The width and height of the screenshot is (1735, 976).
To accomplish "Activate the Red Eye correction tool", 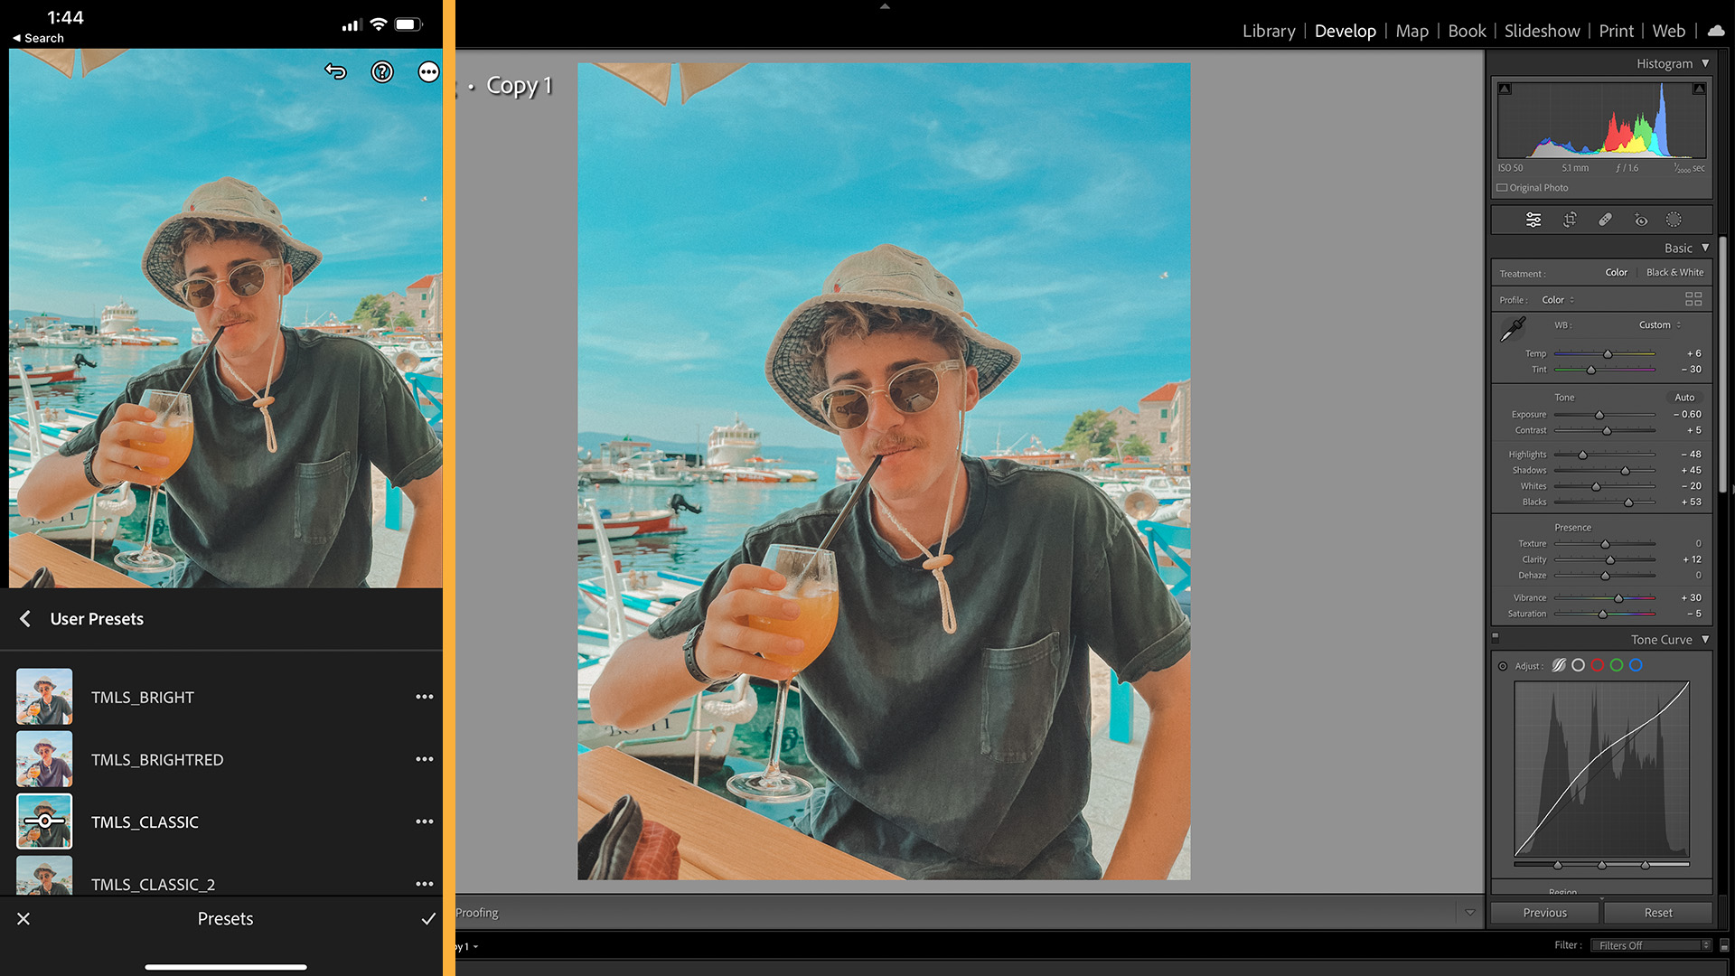I will 1641,220.
